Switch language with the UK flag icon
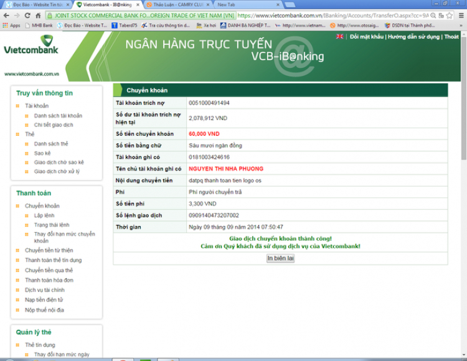 339,37
